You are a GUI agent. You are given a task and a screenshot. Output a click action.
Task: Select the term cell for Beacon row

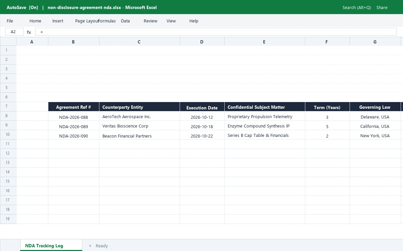[327, 135]
